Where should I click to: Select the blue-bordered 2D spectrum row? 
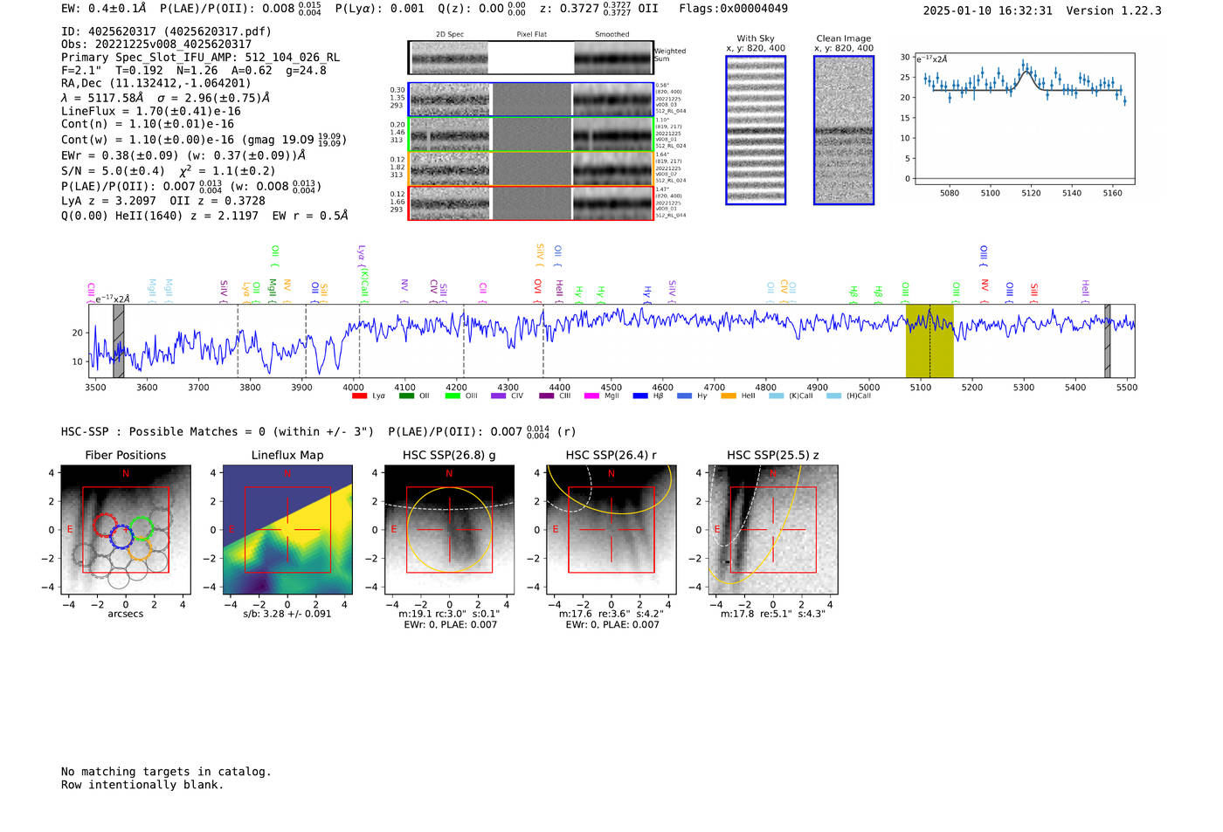click(531, 100)
